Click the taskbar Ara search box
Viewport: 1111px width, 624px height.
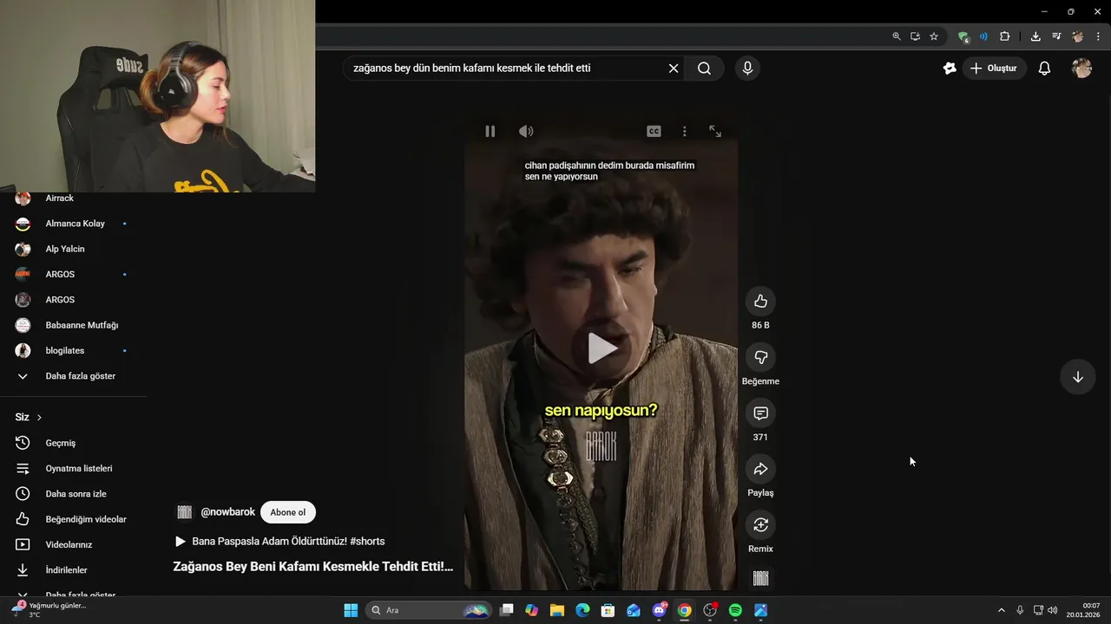tap(429, 610)
